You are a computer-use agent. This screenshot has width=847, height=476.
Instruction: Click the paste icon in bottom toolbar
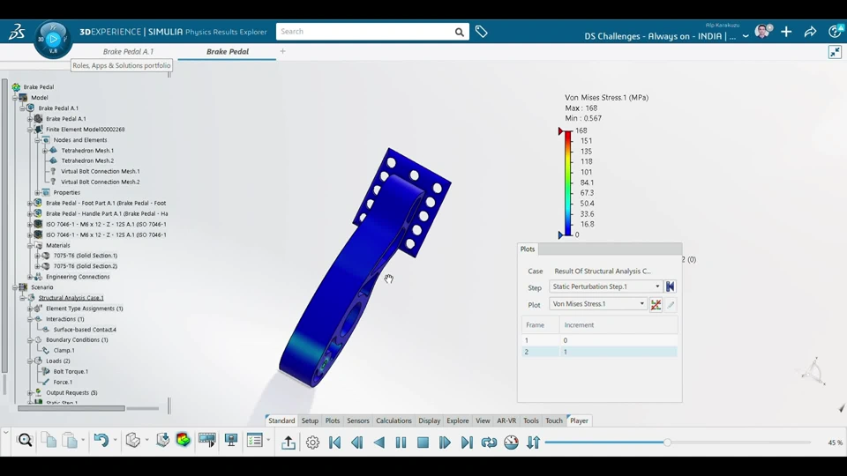[70, 441]
